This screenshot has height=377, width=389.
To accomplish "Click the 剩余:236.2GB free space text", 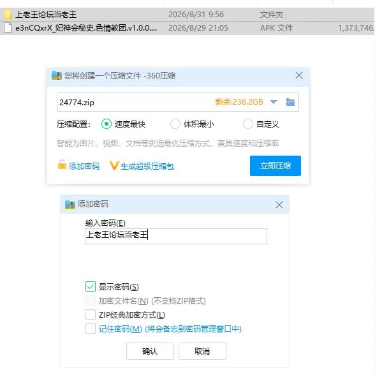I will [239, 102].
